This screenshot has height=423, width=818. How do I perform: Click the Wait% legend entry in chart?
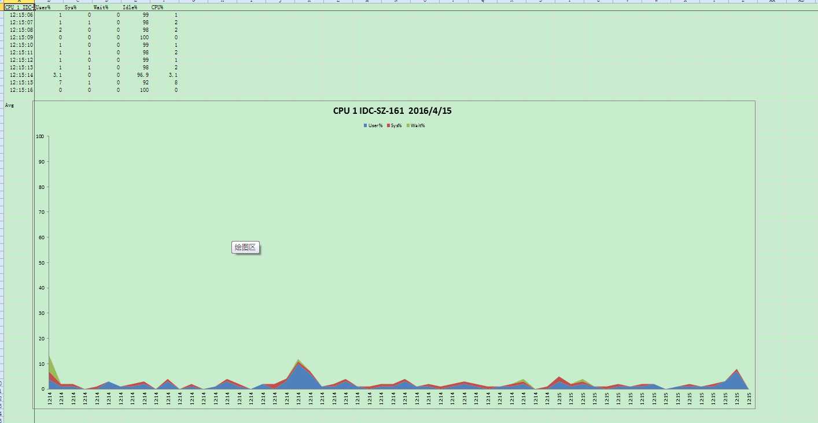415,125
